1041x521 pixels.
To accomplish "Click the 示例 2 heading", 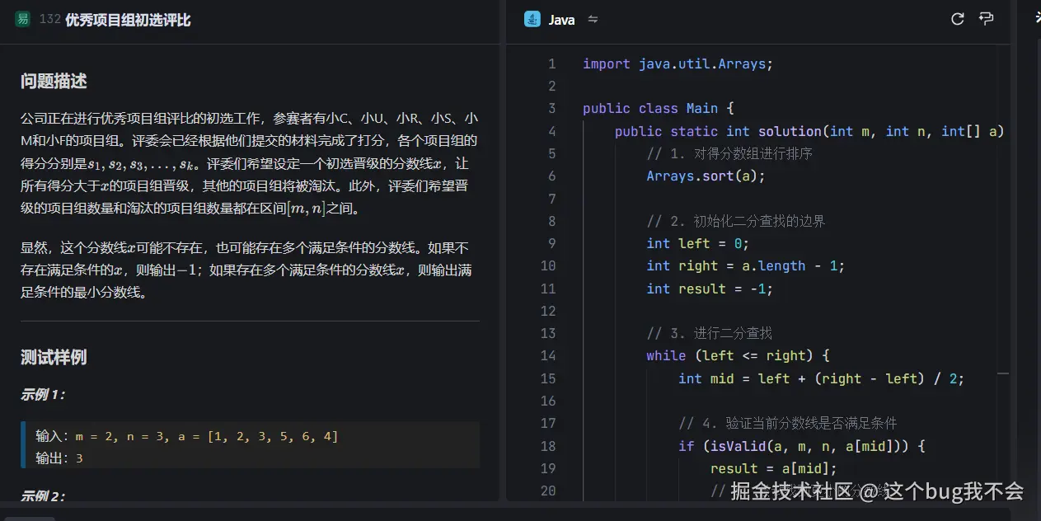I will [42, 495].
